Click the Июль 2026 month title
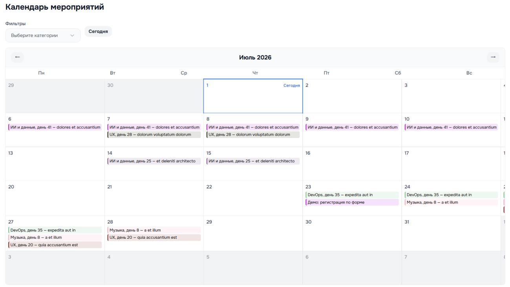This screenshot has width=510, height=287. (255, 58)
